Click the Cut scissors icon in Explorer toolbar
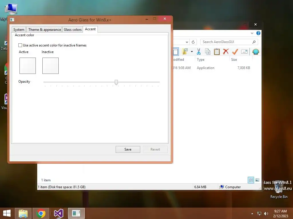The width and height of the screenshot is (293, 219). pos(199,52)
